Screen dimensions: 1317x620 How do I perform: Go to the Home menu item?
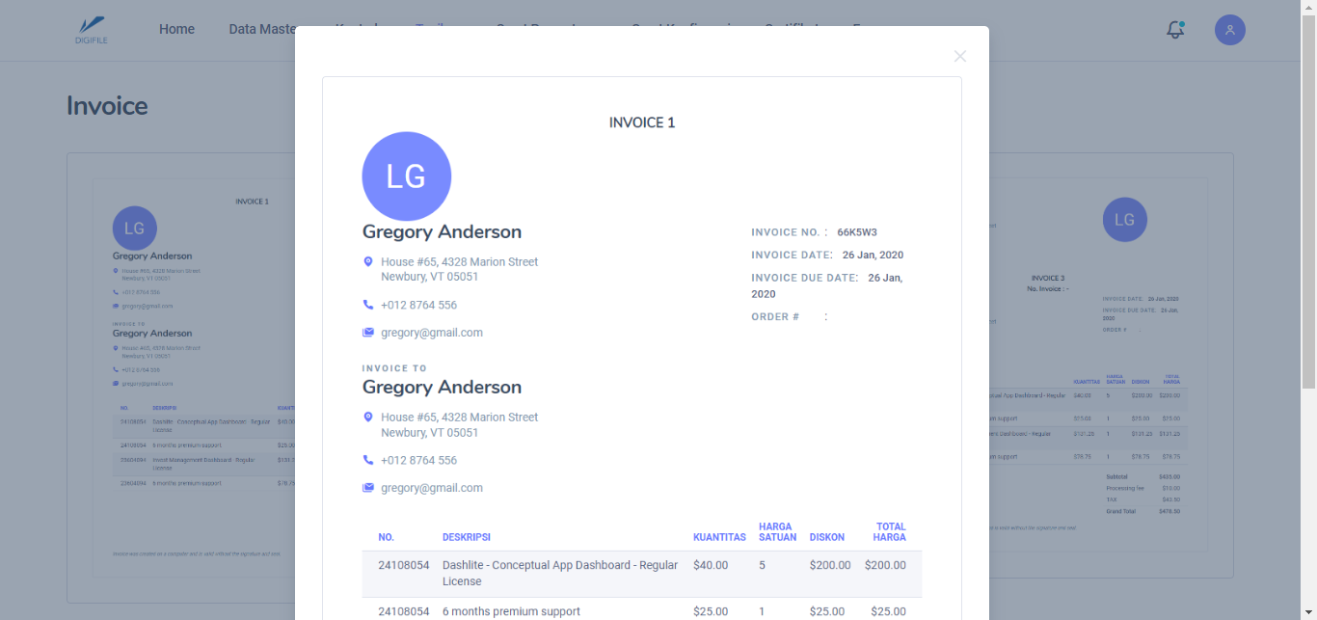(176, 30)
